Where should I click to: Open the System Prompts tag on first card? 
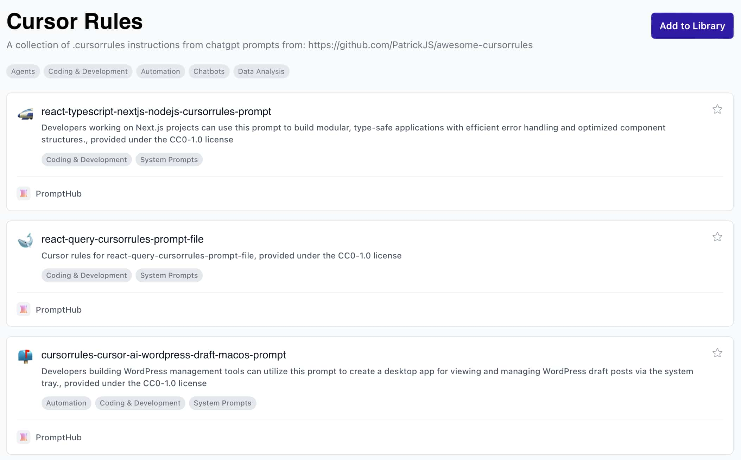click(169, 159)
